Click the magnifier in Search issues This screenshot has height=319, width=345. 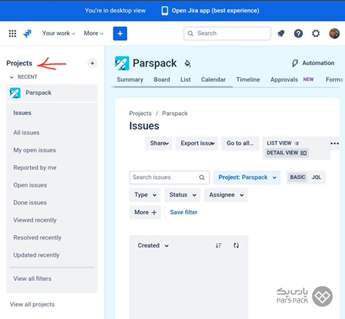pos(202,177)
